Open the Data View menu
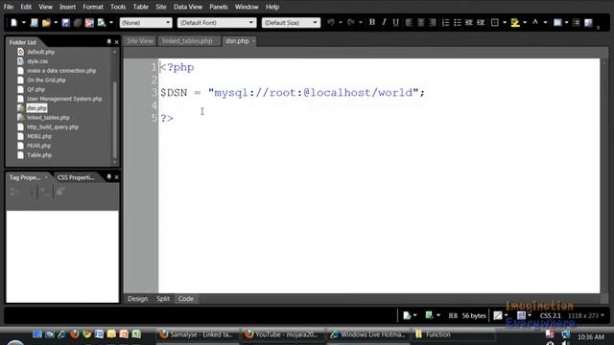 coord(188,7)
